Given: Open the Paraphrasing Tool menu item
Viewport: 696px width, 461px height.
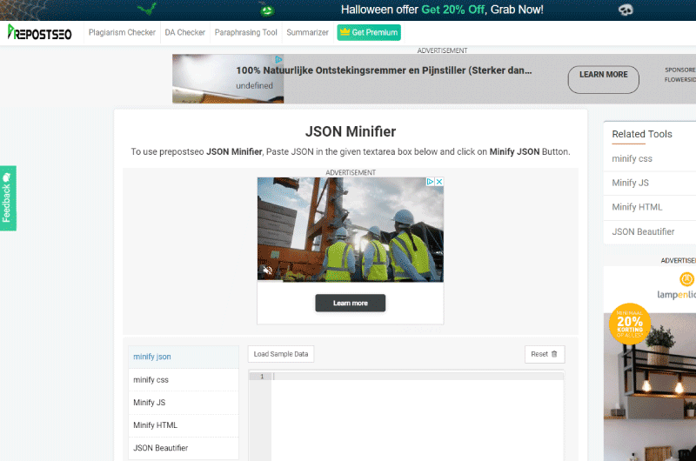Looking at the screenshot, I should 246,32.
